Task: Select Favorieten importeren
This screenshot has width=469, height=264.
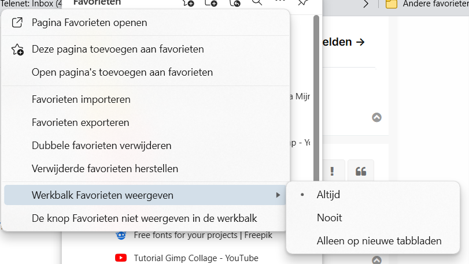Action: (x=146, y=99)
